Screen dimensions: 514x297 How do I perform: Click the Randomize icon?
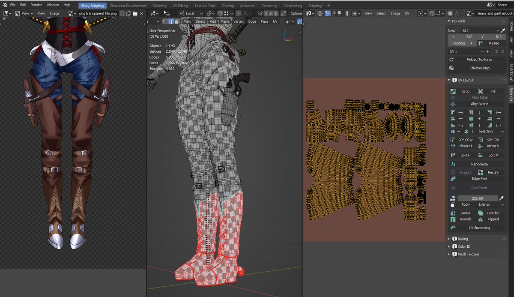453,164
